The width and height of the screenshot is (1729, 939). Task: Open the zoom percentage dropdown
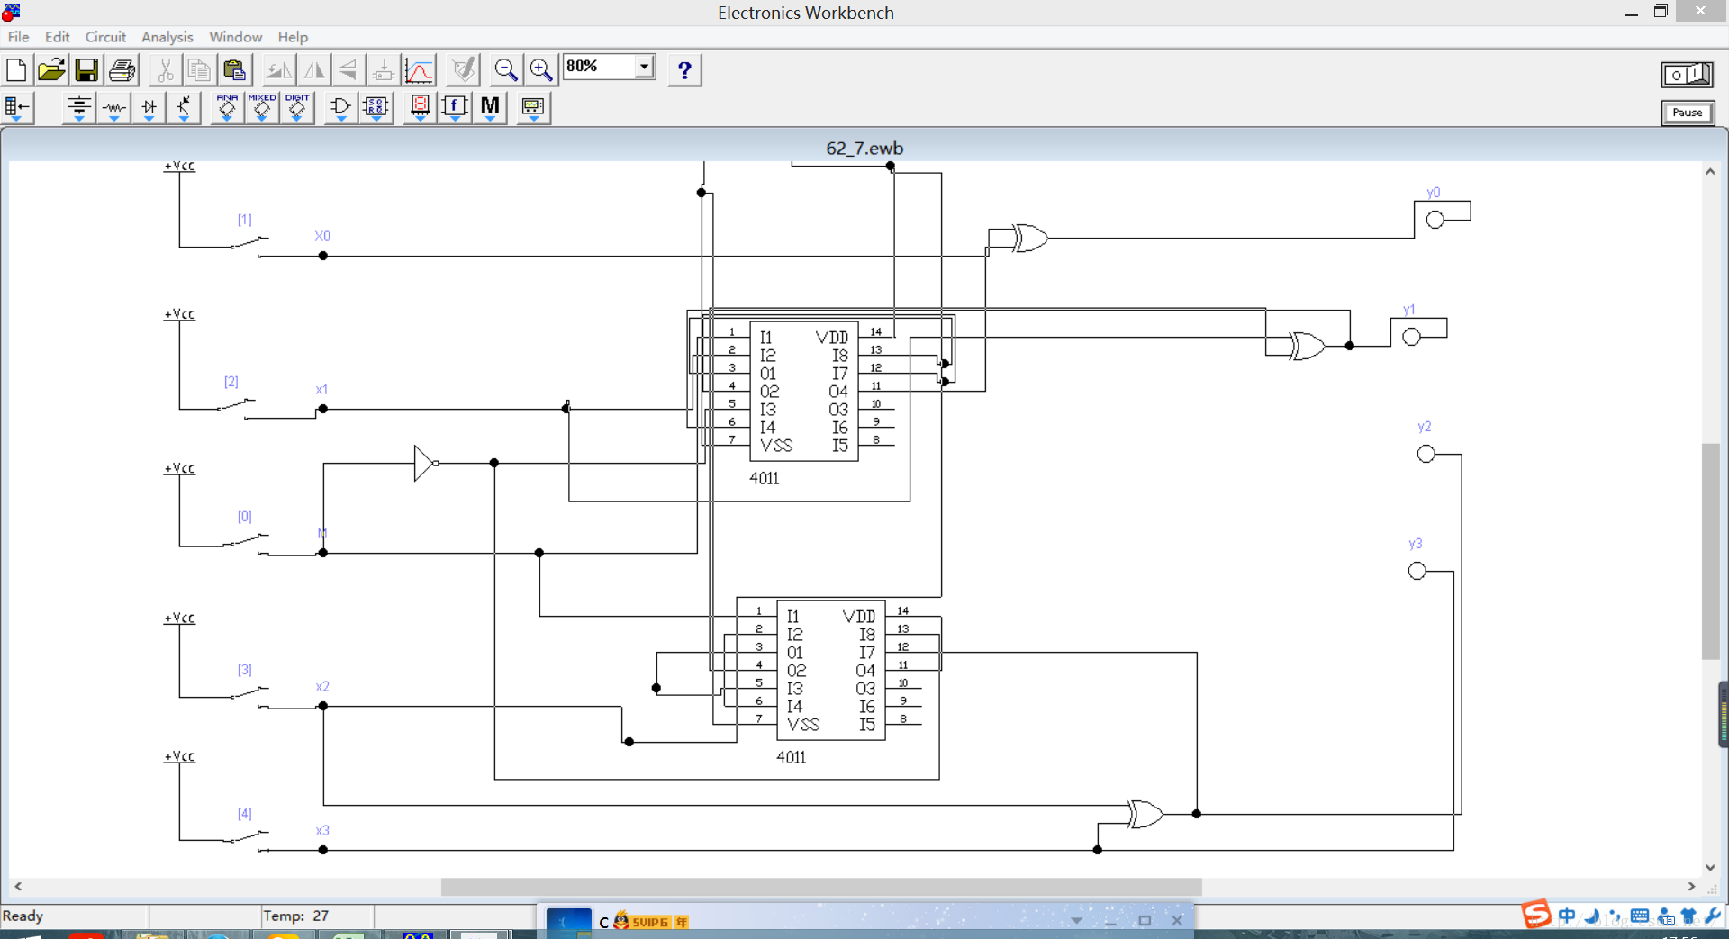[x=644, y=67]
